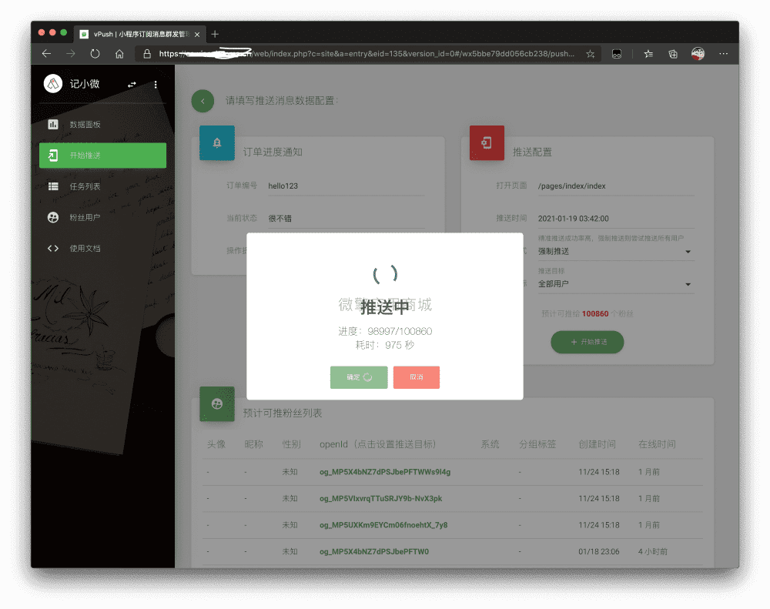Select 开始推送 in the sidebar
The width and height of the screenshot is (770, 609).
pos(102,156)
